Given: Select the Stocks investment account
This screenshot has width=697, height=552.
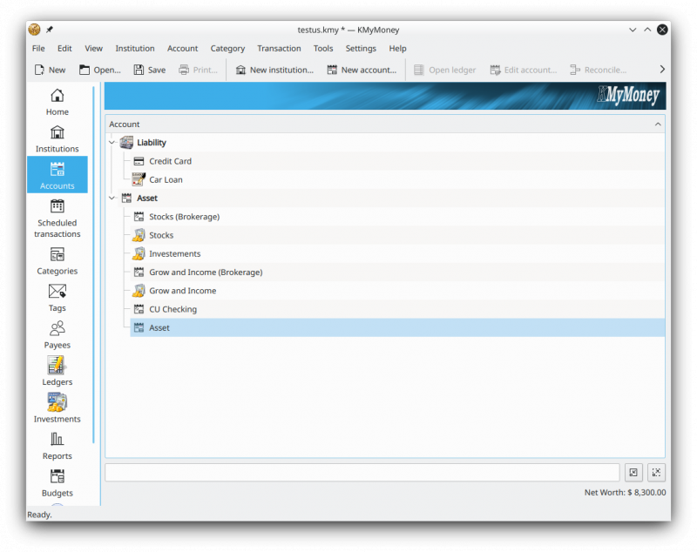Looking at the screenshot, I should coord(397,235).
